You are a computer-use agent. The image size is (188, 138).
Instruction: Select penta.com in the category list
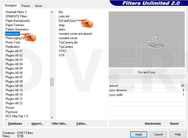coord(12,34)
